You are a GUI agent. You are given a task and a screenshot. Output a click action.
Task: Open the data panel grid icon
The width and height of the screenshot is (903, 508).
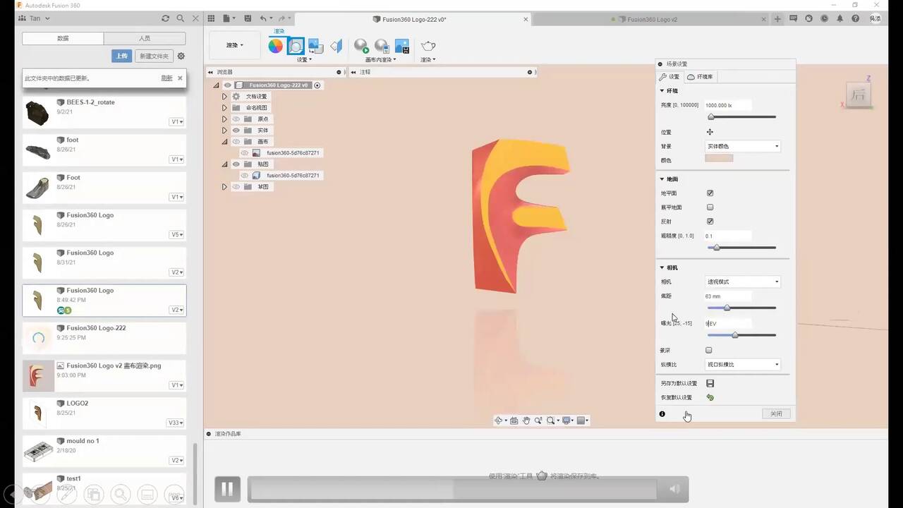tap(211, 18)
